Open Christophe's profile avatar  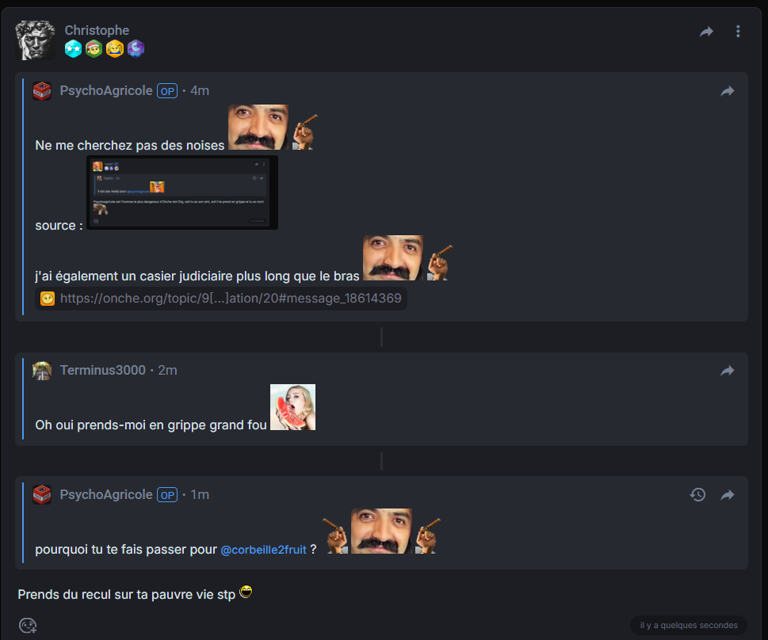point(35,40)
